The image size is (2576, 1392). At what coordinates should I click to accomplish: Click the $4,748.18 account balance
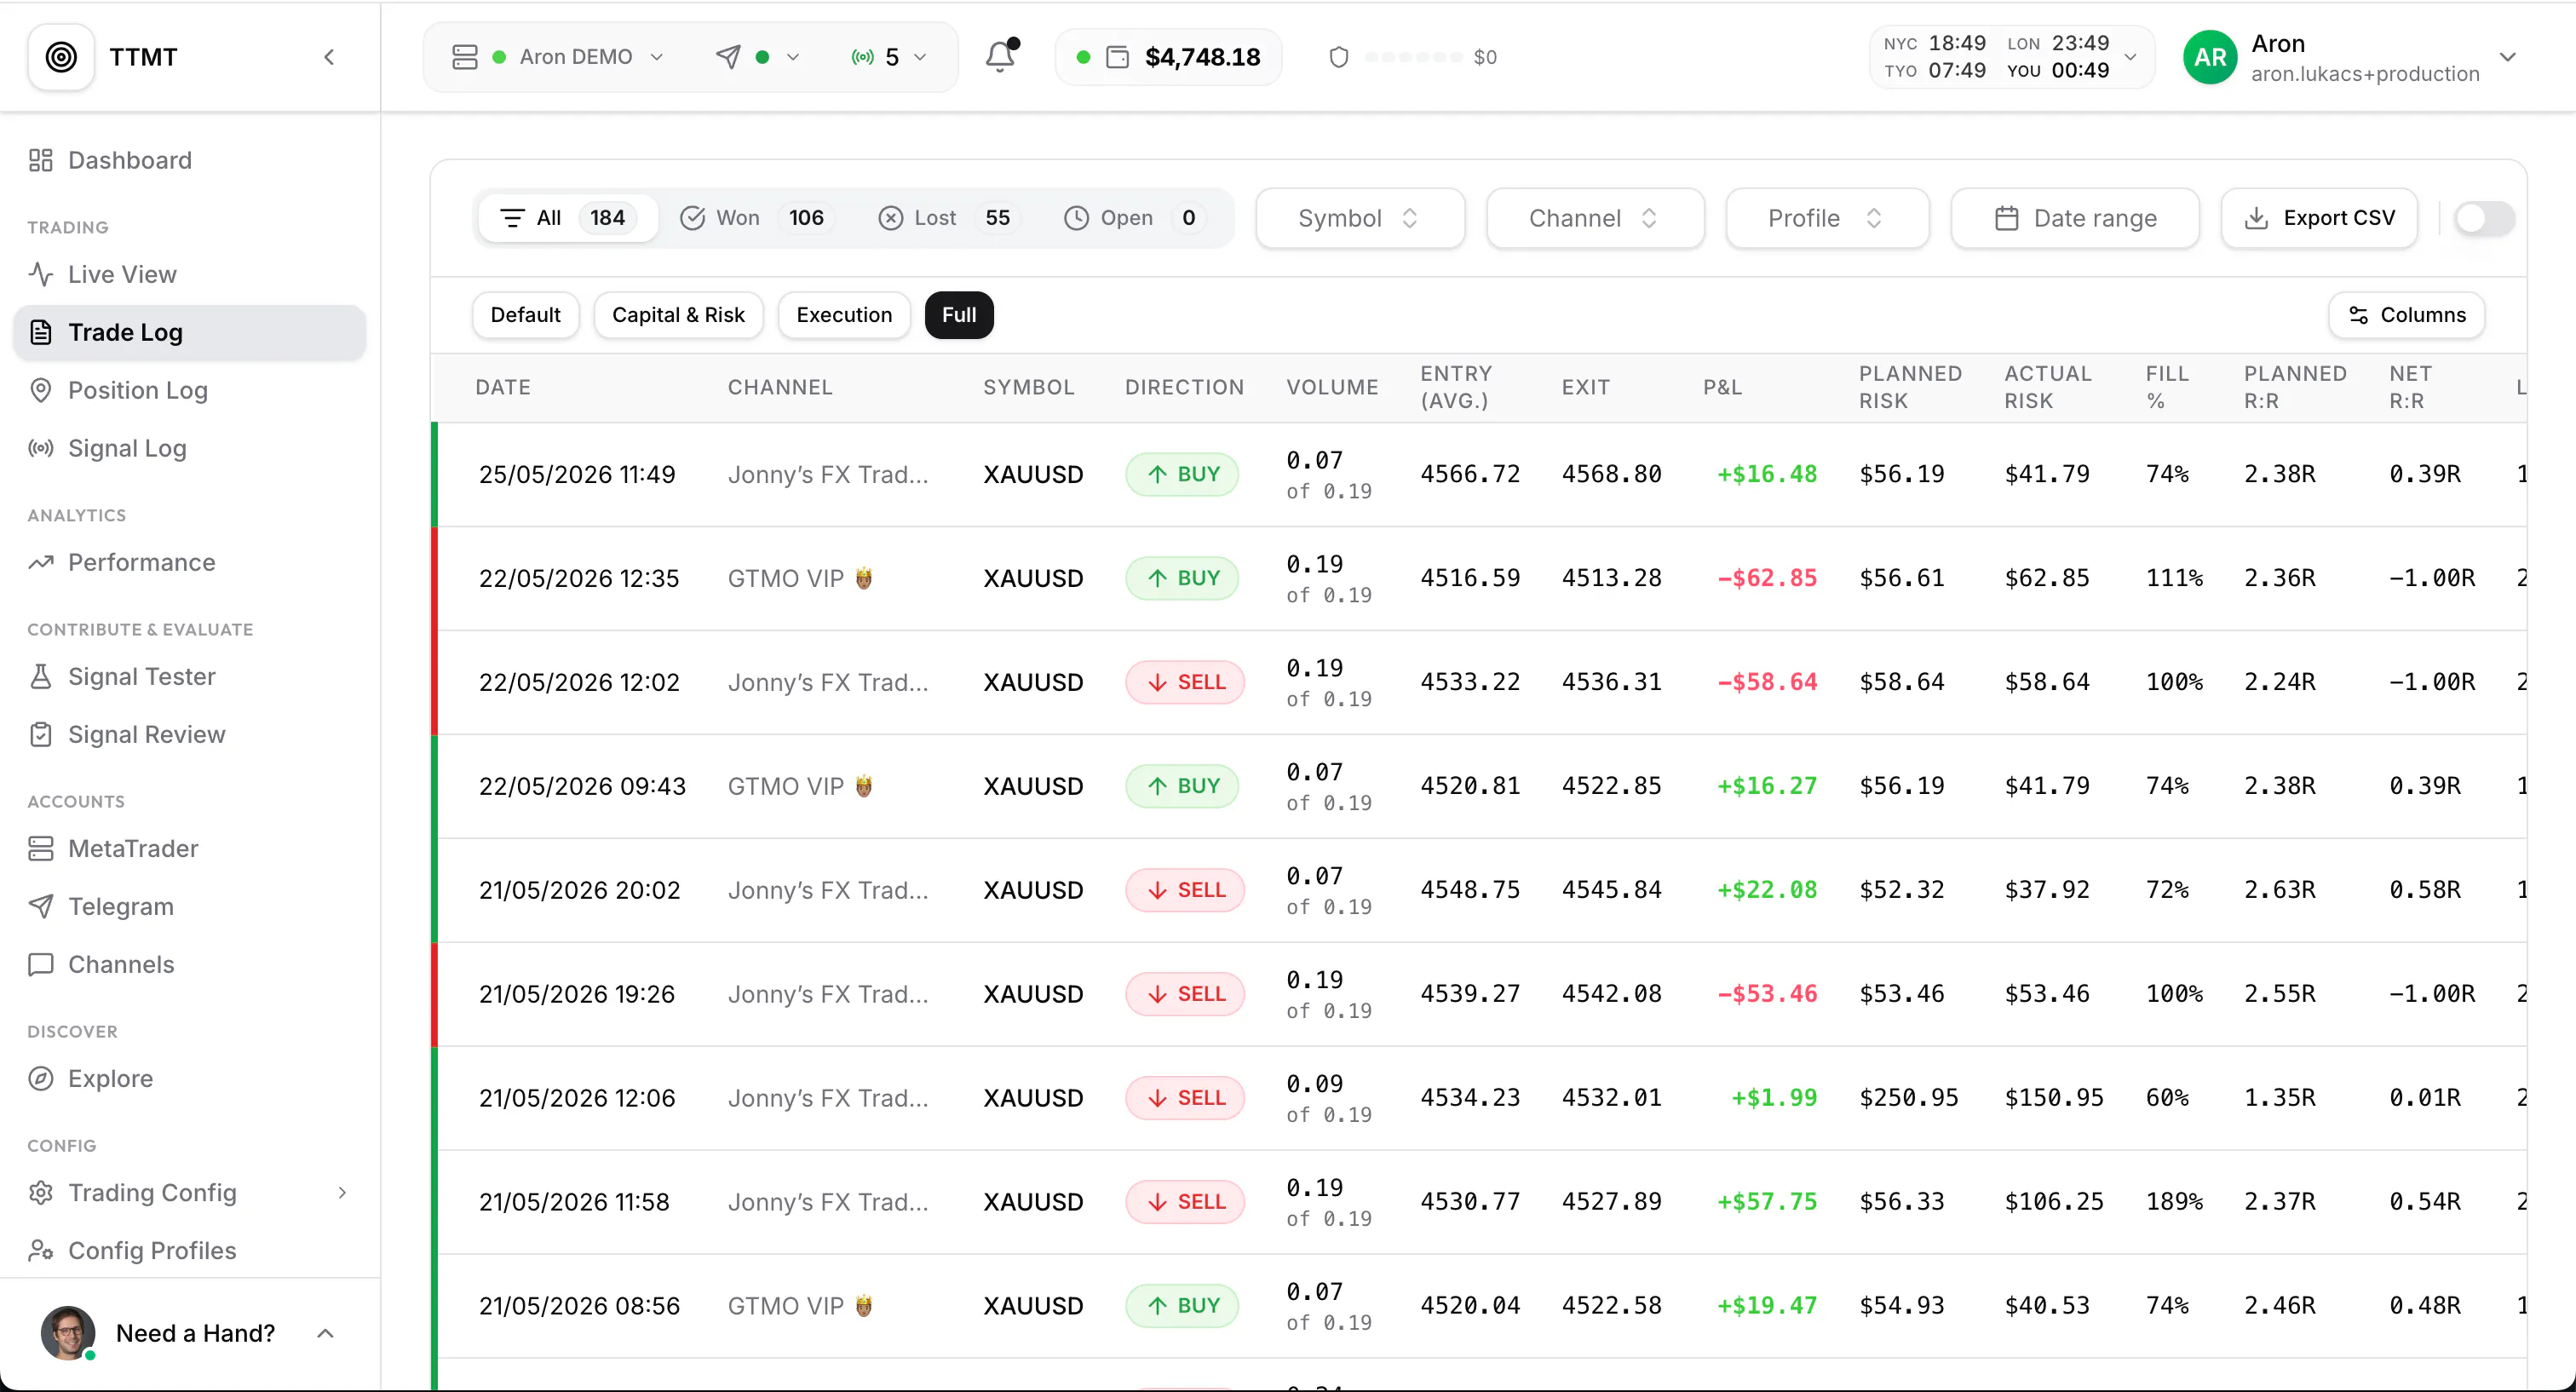[1203, 57]
